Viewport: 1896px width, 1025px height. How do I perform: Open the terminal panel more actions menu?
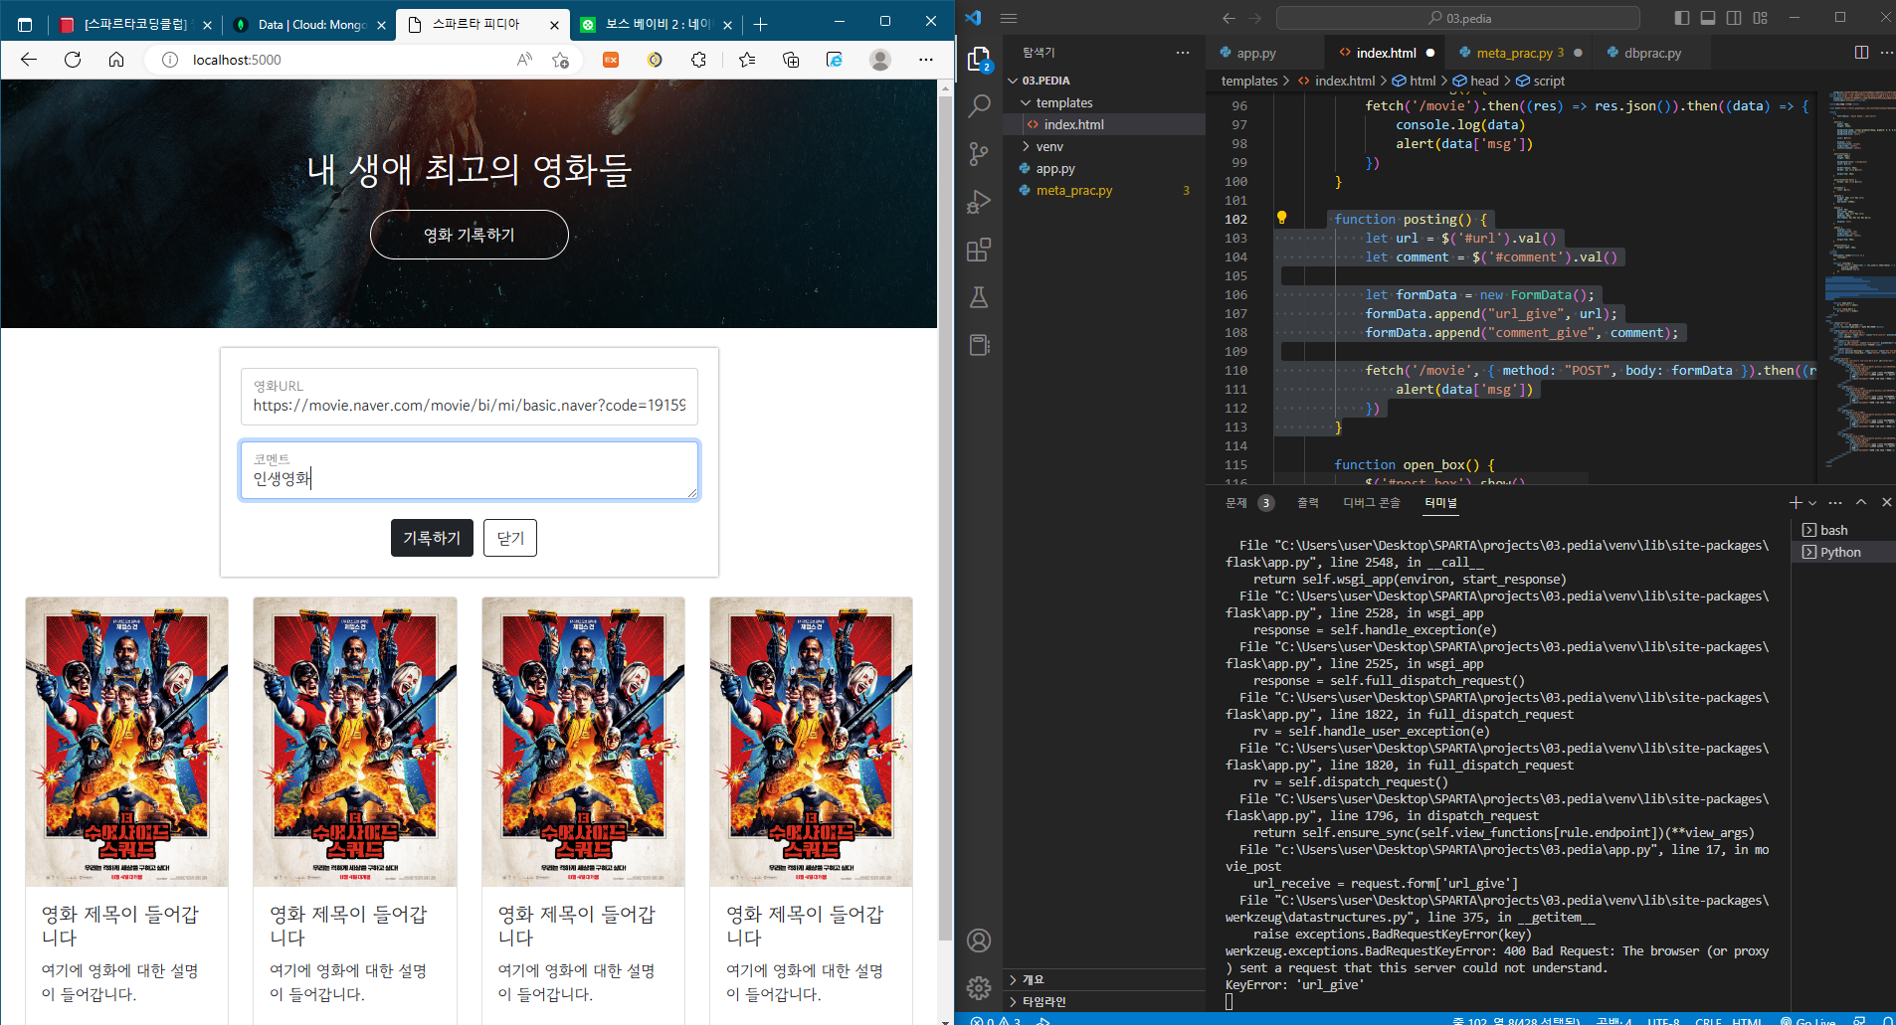1835,503
